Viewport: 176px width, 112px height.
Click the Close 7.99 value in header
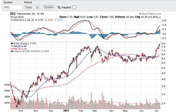tap(107, 17)
